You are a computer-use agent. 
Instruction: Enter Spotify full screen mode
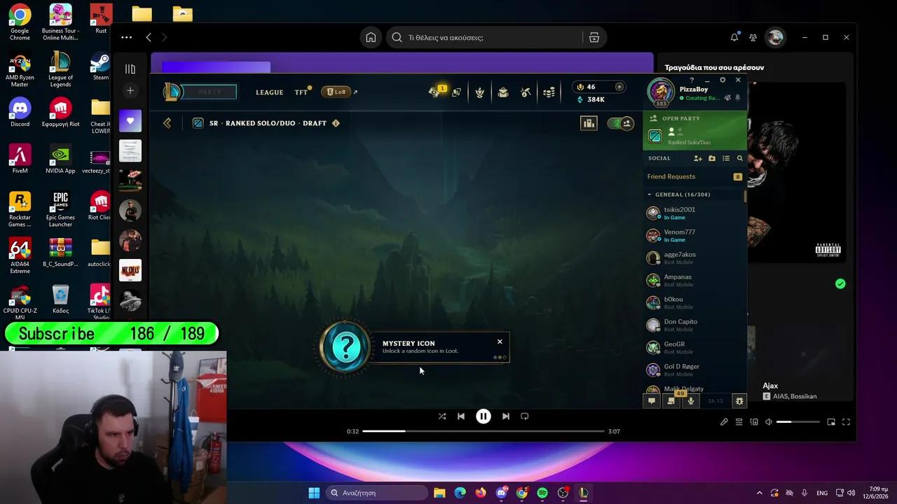coord(846,422)
